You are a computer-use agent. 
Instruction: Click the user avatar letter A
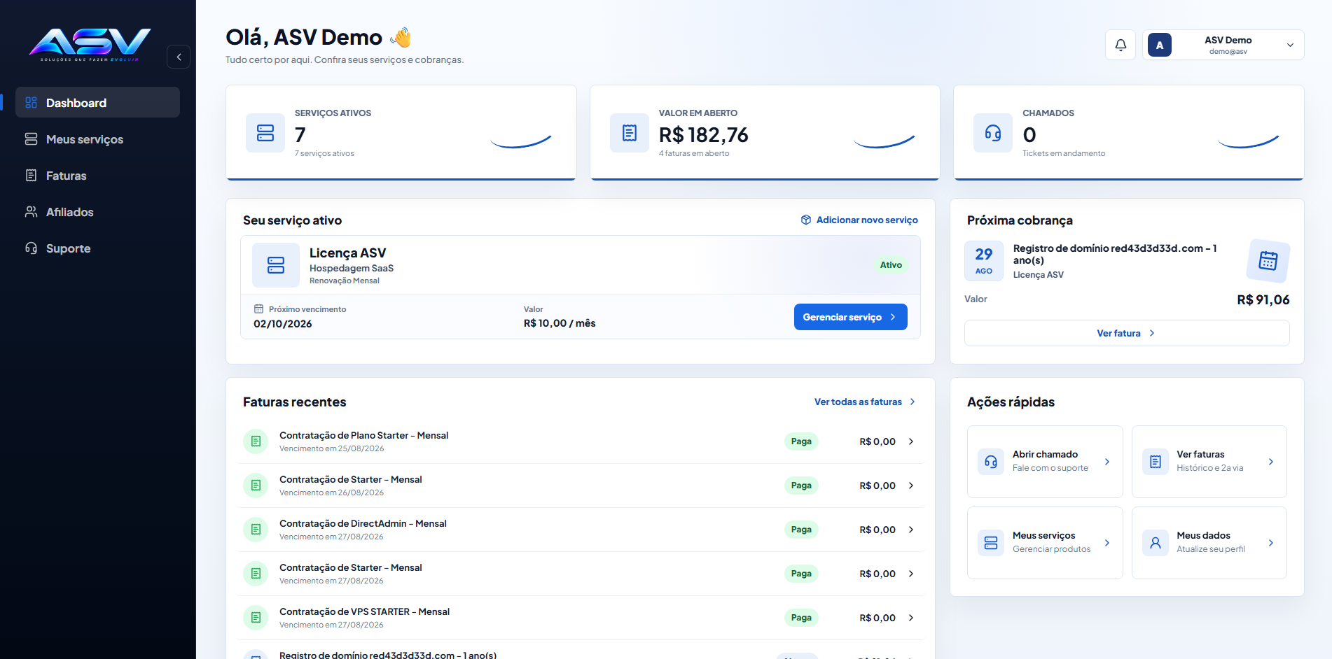[x=1160, y=45]
